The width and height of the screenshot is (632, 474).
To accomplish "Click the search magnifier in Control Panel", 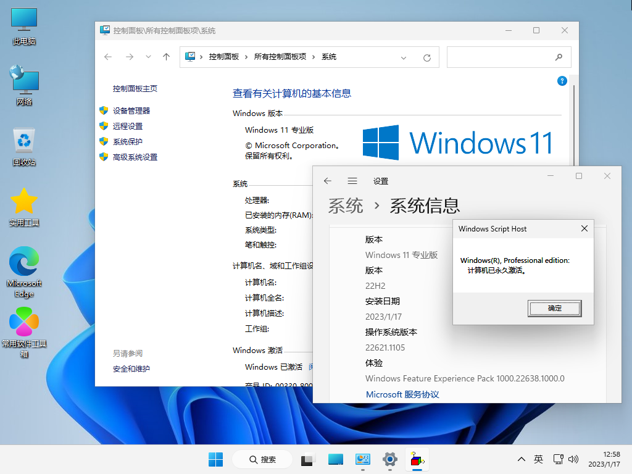I will pyautogui.click(x=559, y=57).
